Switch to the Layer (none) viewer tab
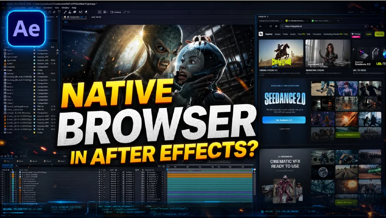Screen dimensions: 386x218 [x=96, y=17]
